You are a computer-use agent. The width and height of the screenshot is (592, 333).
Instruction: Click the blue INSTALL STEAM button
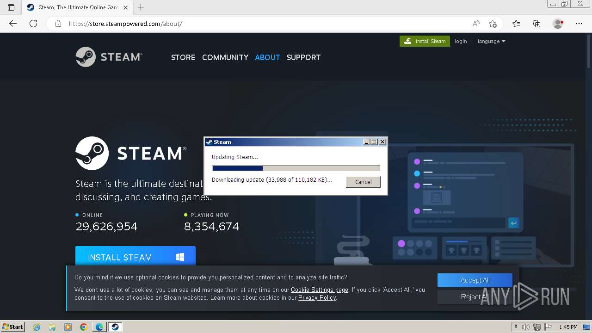pos(136,256)
